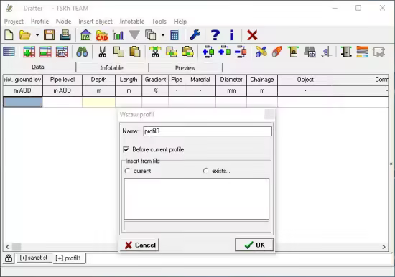Close the Wstaw profil dialog

[x=269, y=115]
